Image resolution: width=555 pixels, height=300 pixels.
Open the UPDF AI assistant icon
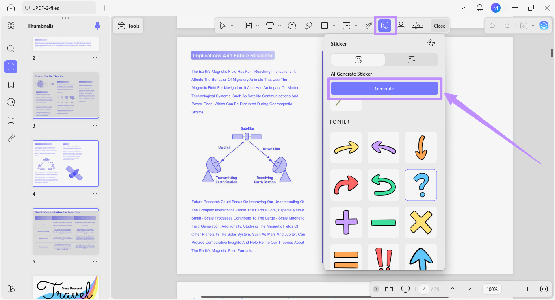[x=544, y=26]
